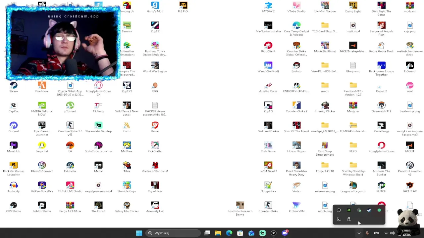Viewport: 424px width, 238px height.
Task: Open the Brave browser desktop icon
Action: click(x=155, y=127)
